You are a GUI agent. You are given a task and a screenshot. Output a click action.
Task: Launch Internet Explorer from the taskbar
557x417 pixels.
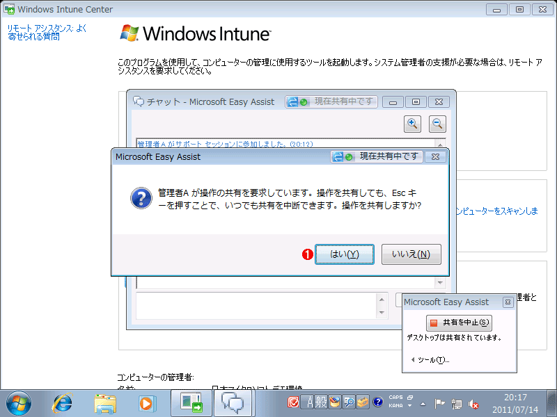click(63, 403)
